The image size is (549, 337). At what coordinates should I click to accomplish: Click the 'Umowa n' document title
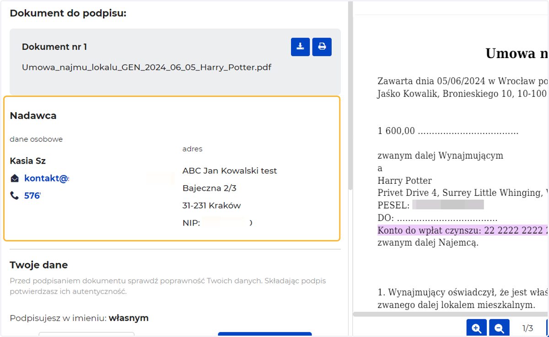click(x=517, y=53)
